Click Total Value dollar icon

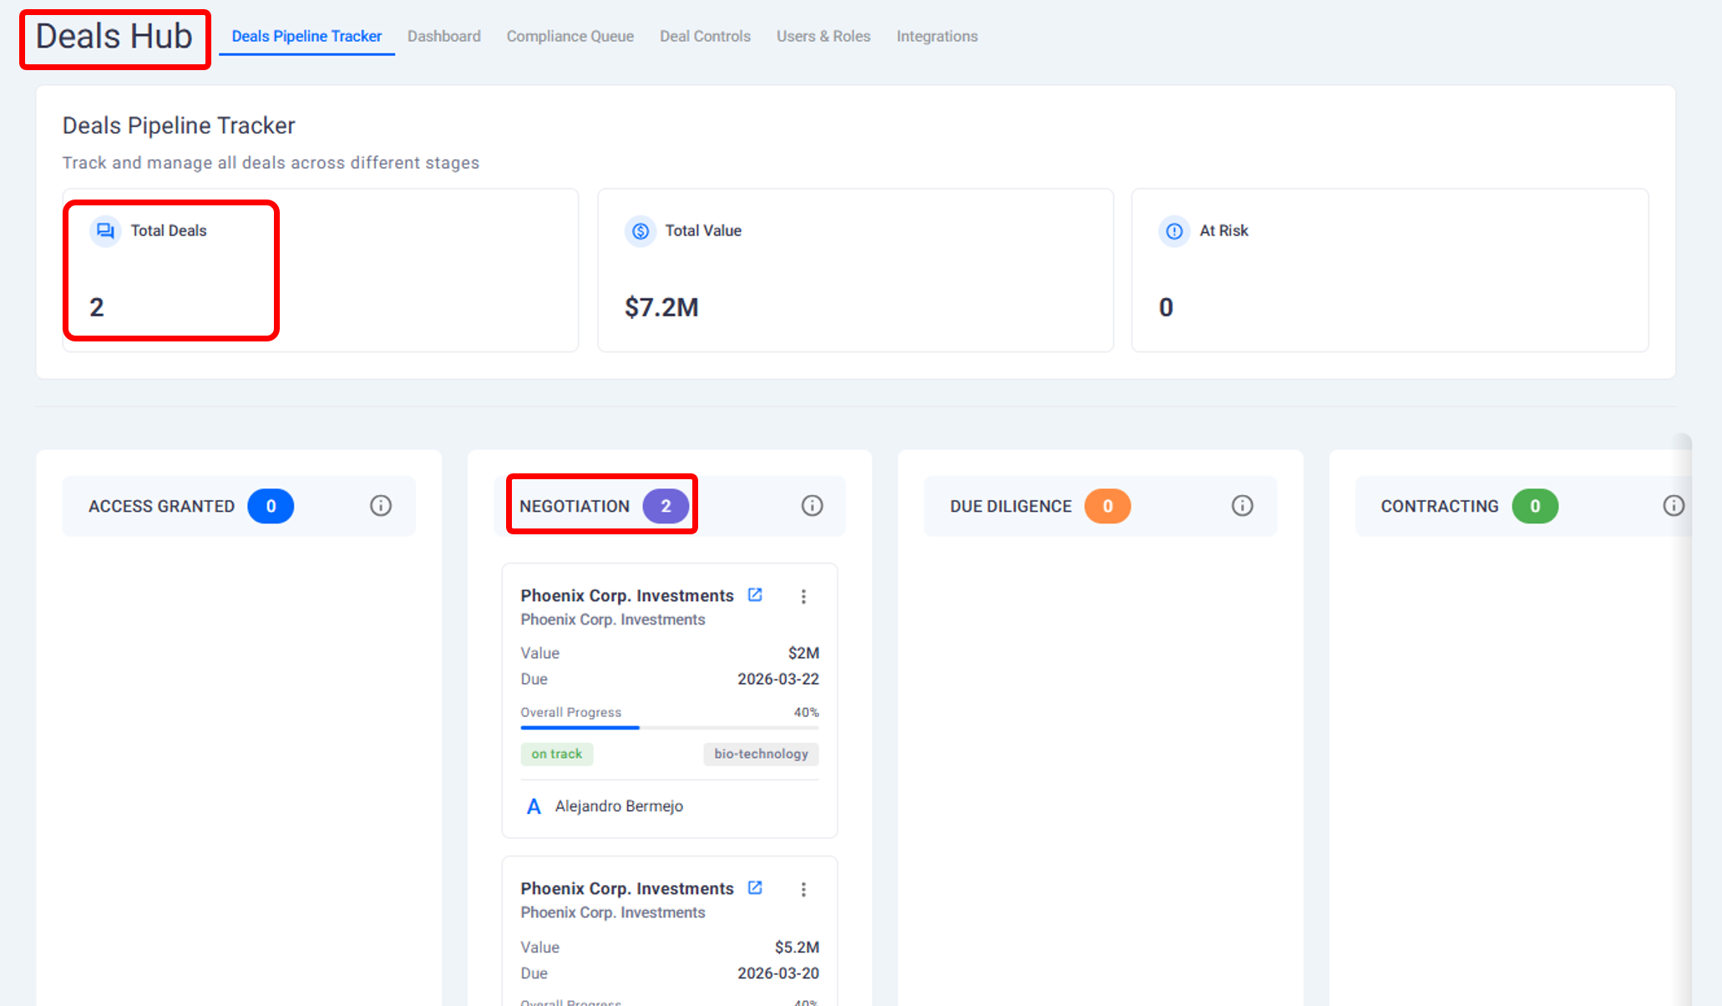pyautogui.click(x=641, y=231)
